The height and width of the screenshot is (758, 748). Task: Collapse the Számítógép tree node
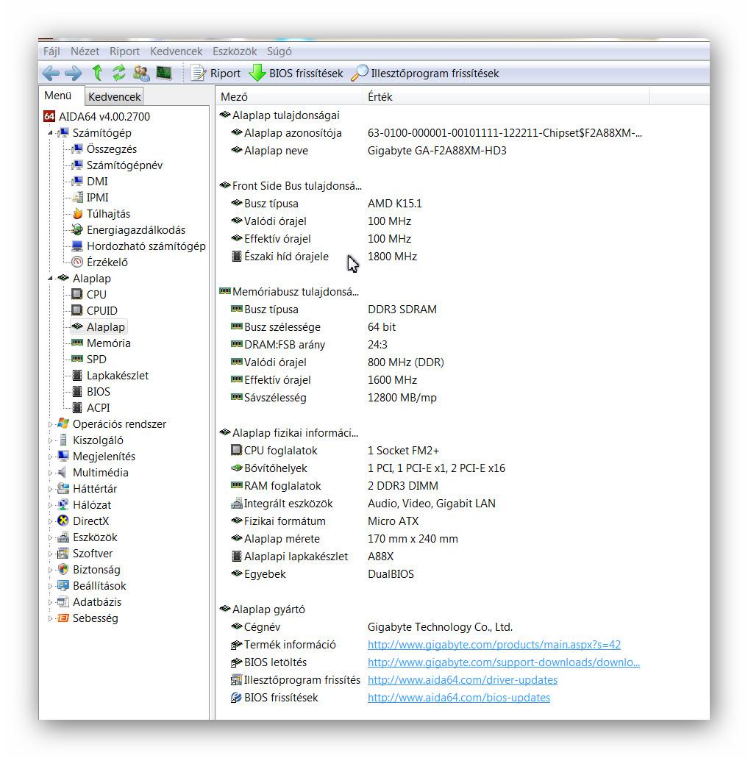pyautogui.click(x=50, y=133)
